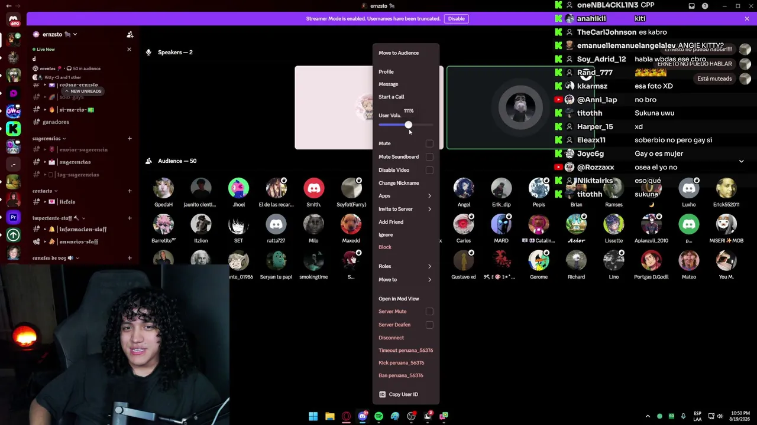The width and height of the screenshot is (757, 425).
Task: Open the green K server icon
Action: point(13,128)
